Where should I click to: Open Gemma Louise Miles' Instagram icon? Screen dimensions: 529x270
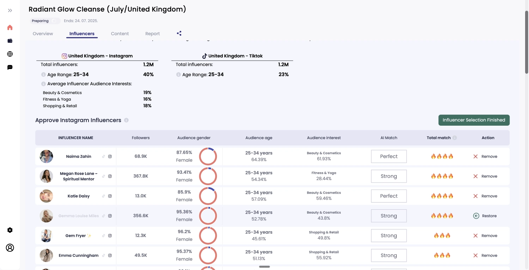(110, 216)
